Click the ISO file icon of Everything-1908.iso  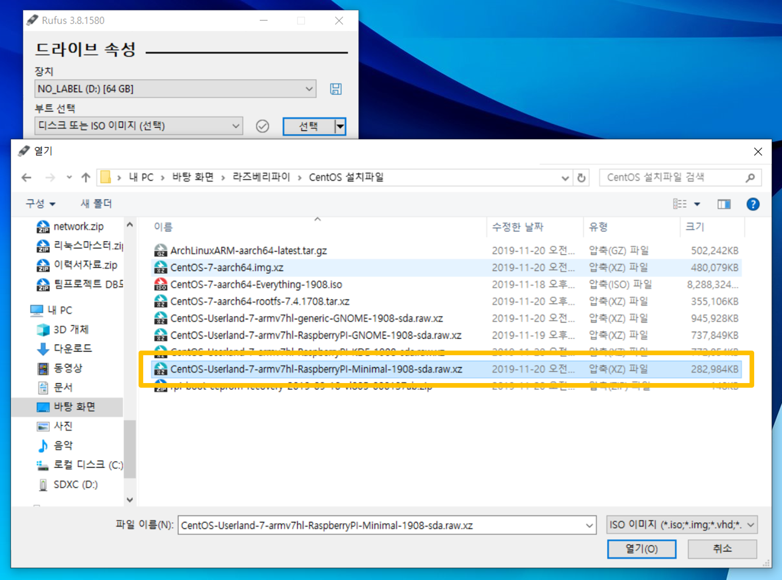161,285
